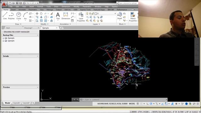Viewport: 201px width, 113px height.
Task: Click New in the quick access toolbar
Action: 10,3
